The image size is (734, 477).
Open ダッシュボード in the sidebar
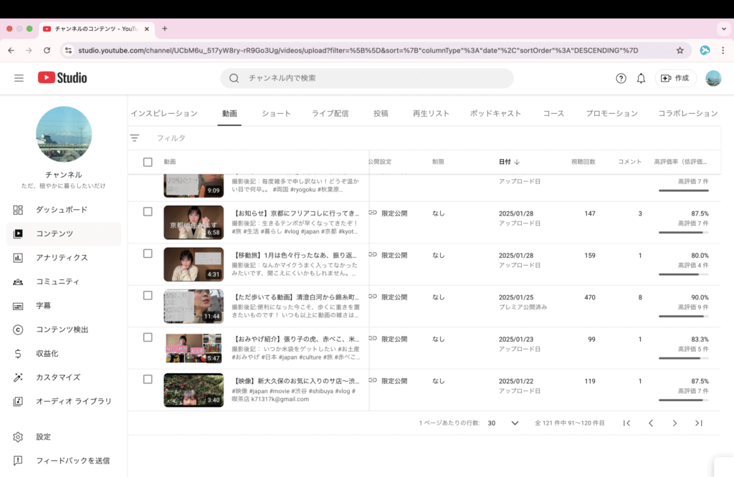pos(62,210)
